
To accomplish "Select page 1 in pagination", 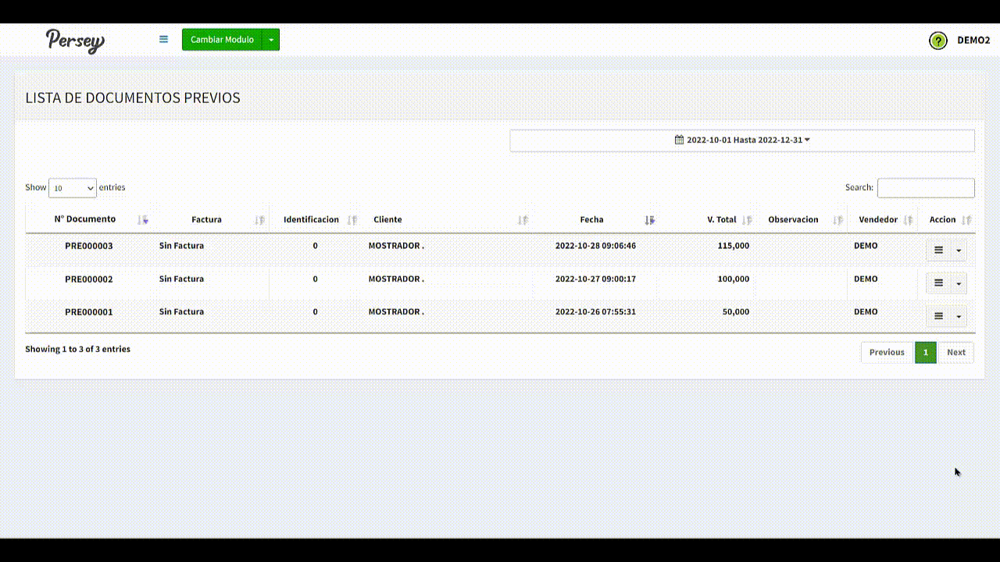I will [x=925, y=352].
